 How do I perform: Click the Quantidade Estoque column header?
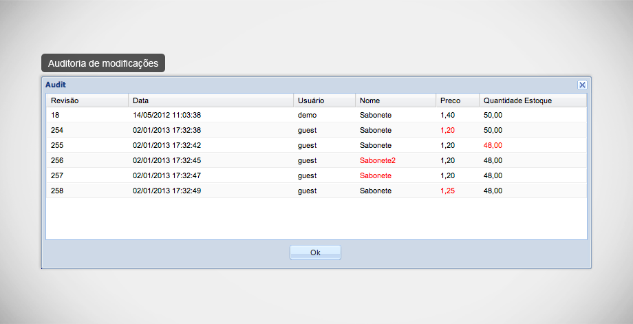(x=532, y=100)
